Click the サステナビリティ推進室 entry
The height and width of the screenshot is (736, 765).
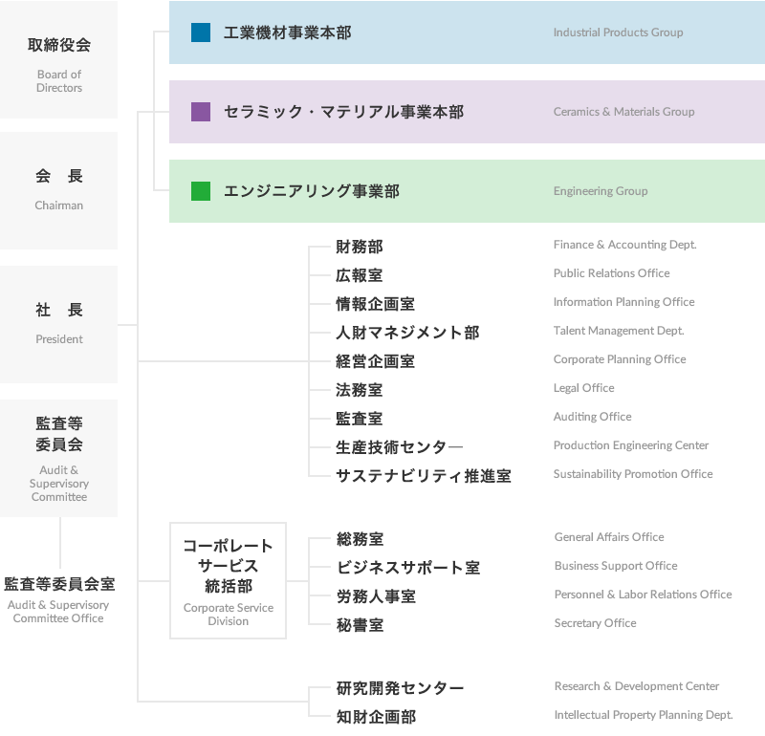coord(424,476)
